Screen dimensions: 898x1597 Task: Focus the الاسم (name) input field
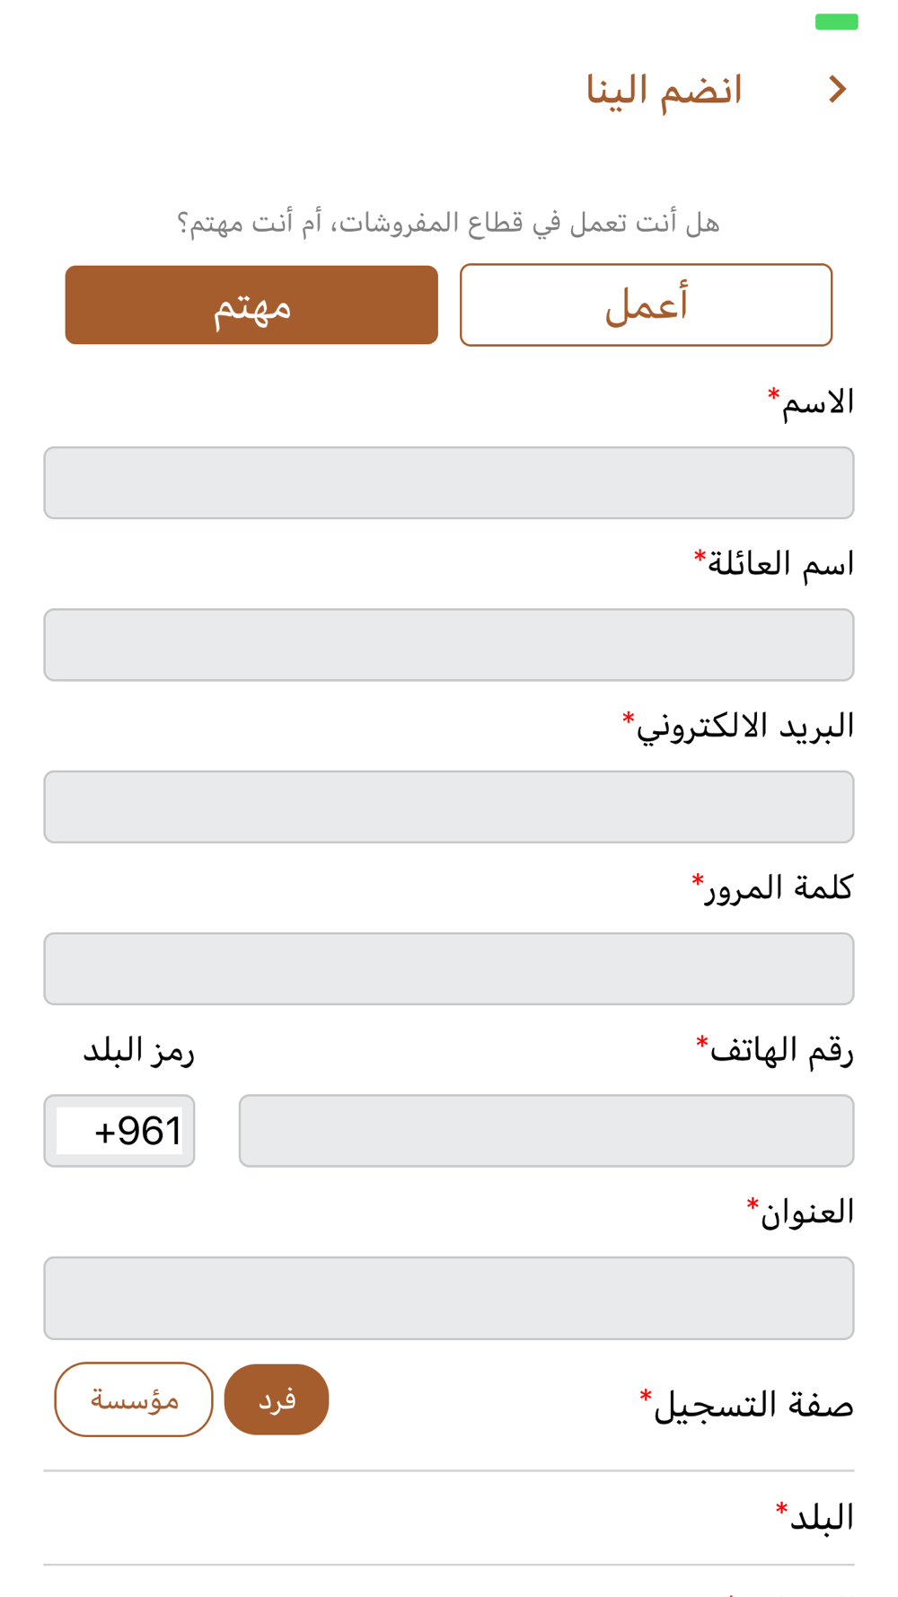point(449,482)
